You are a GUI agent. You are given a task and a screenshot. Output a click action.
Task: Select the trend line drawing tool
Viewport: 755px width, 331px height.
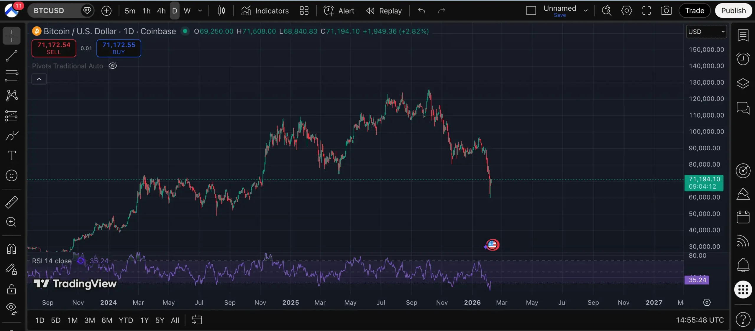(12, 56)
